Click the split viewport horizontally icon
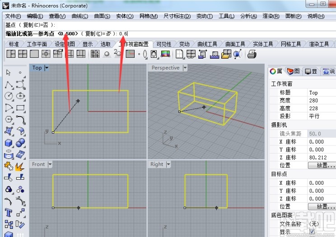Image resolution: width=336 pixels, height=237 pixels. pos(69,54)
